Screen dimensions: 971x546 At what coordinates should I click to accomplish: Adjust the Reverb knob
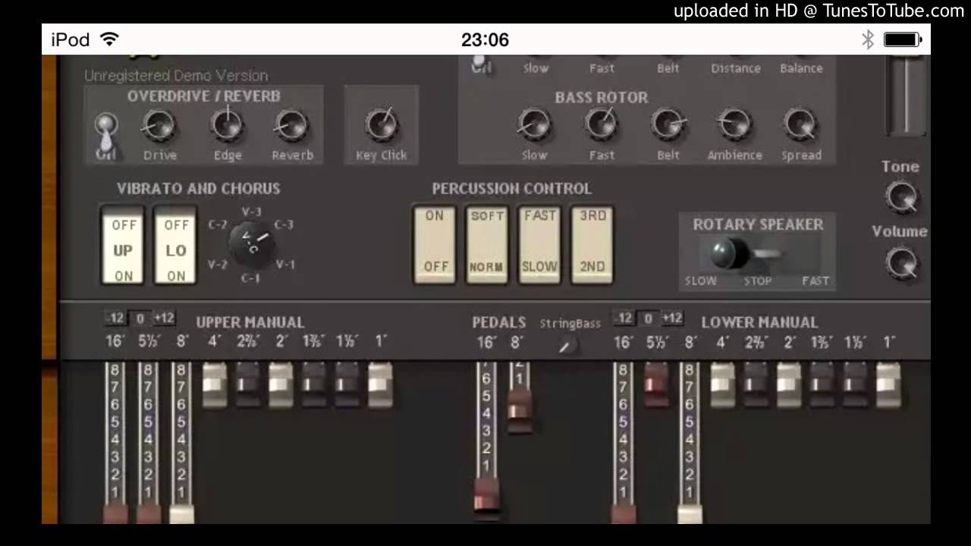[x=291, y=127]
